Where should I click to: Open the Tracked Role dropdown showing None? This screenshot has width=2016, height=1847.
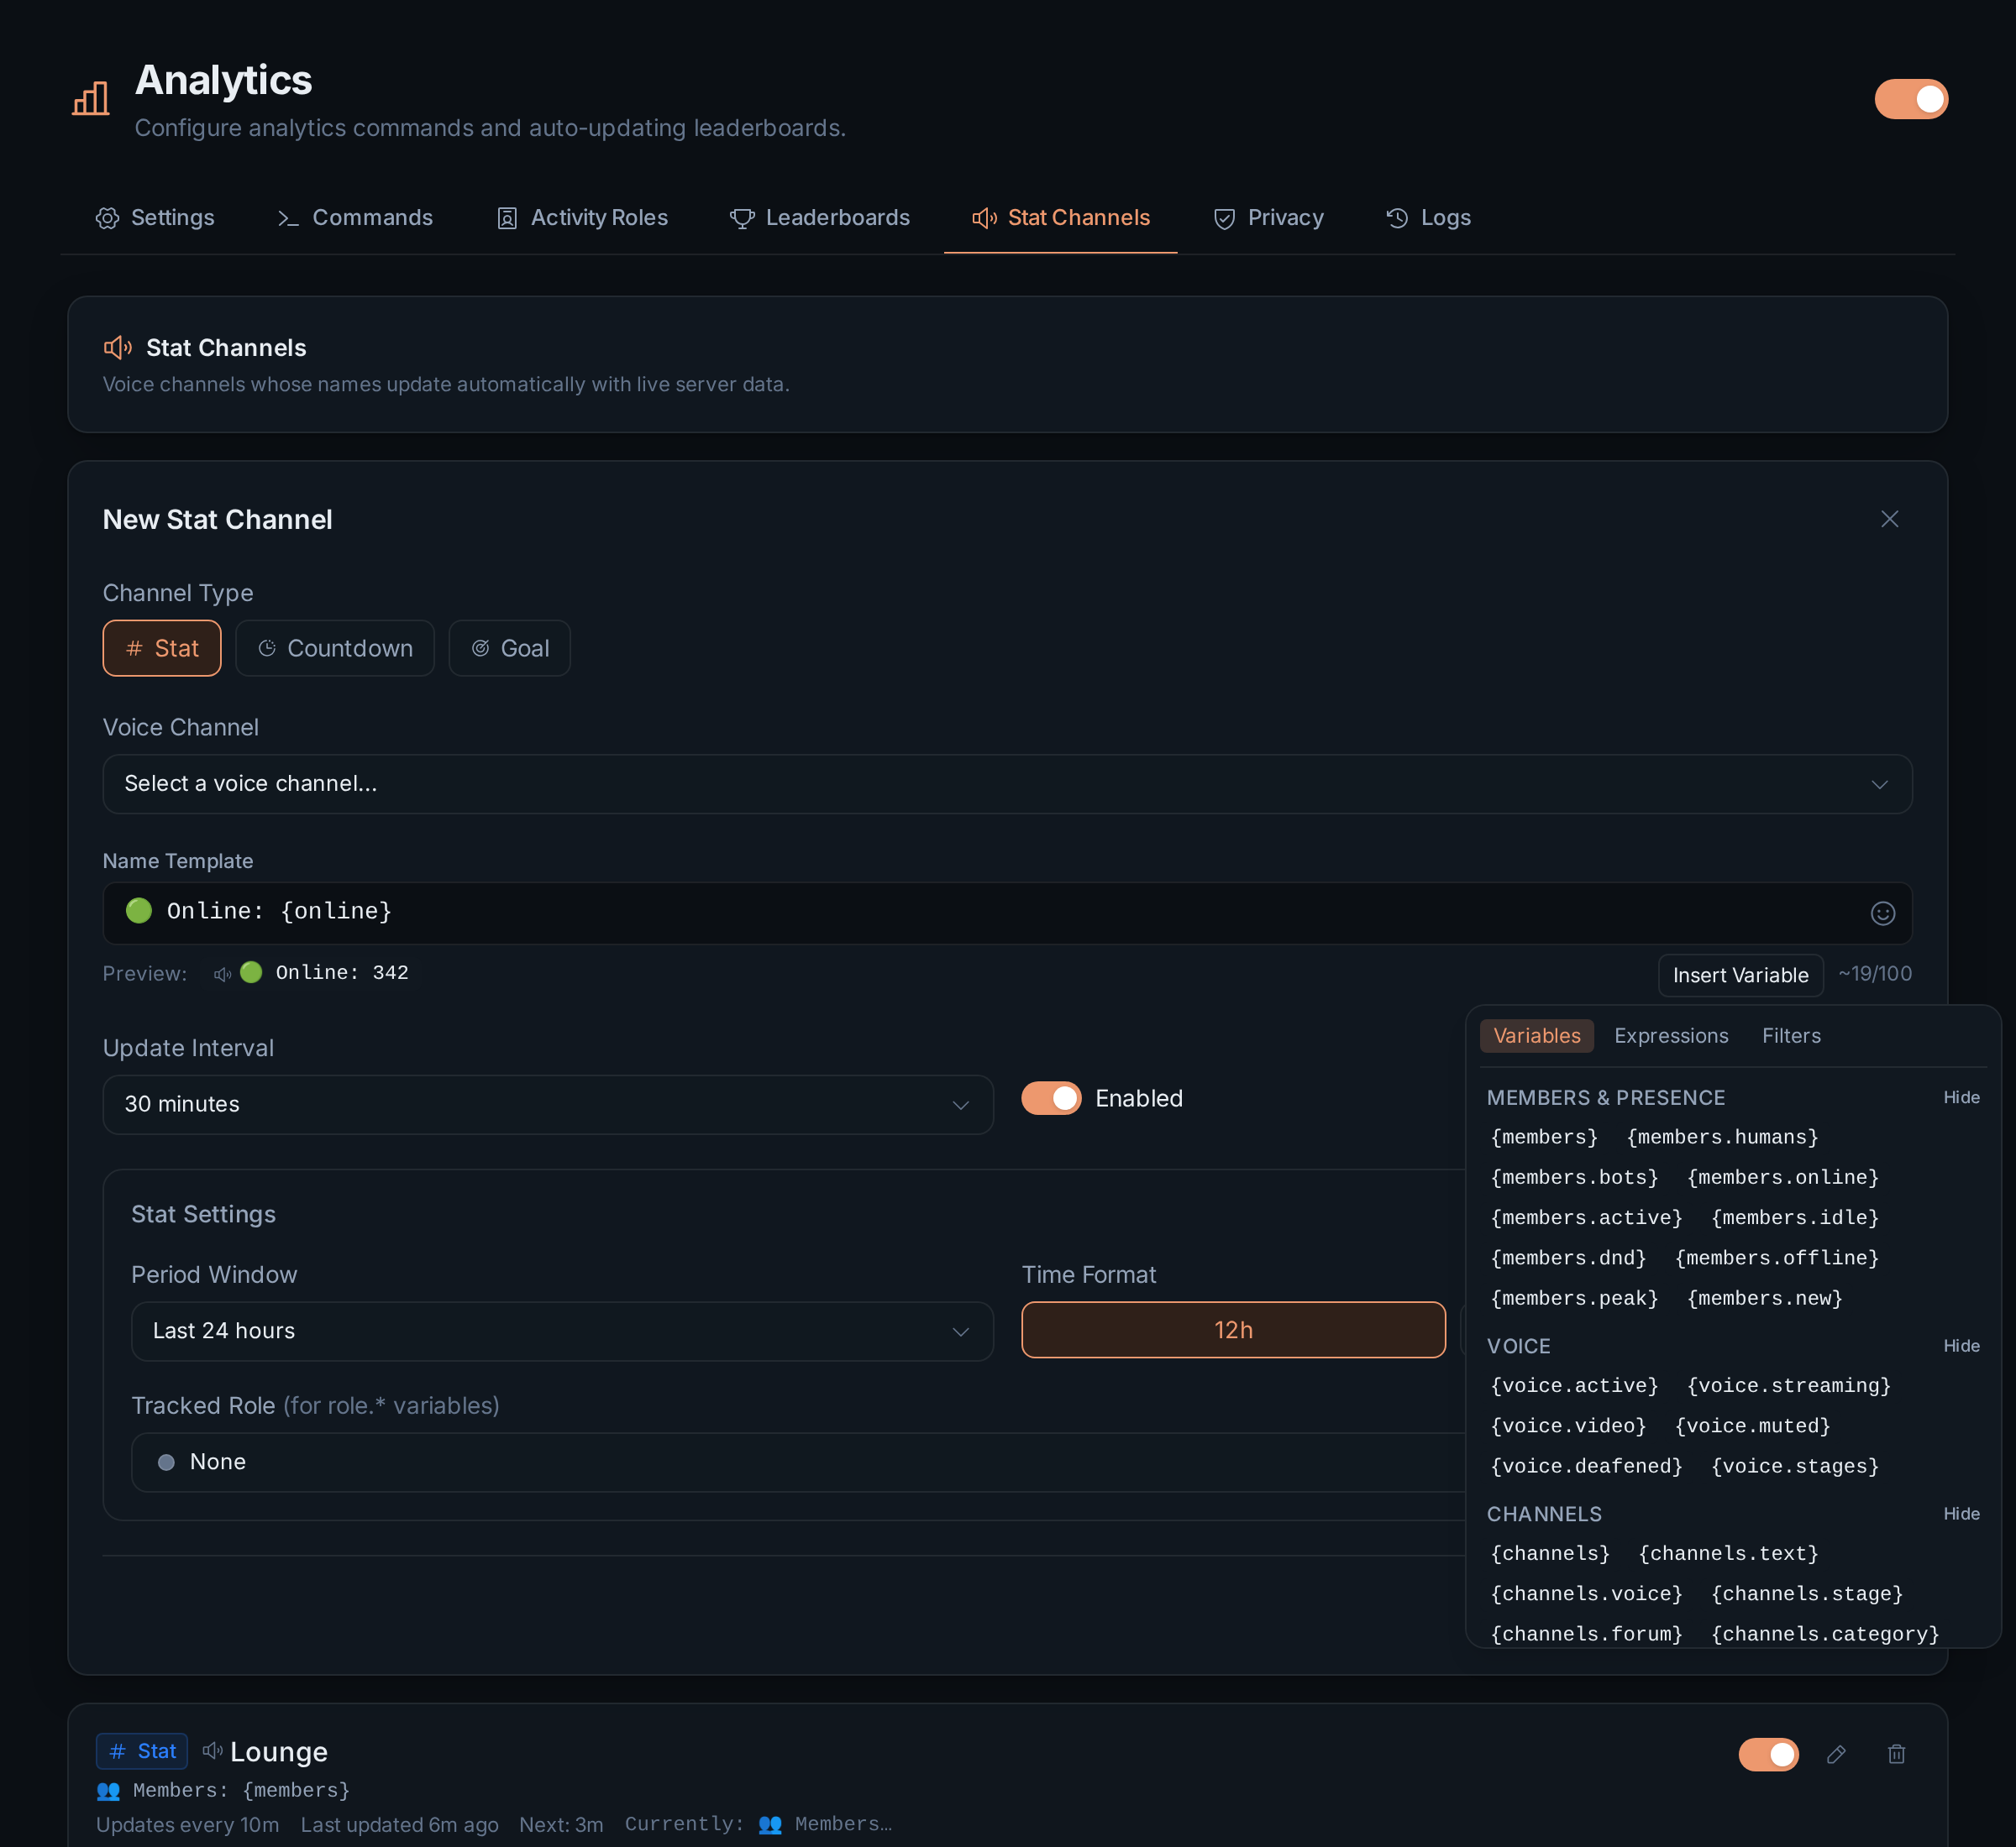[798, 1462]
